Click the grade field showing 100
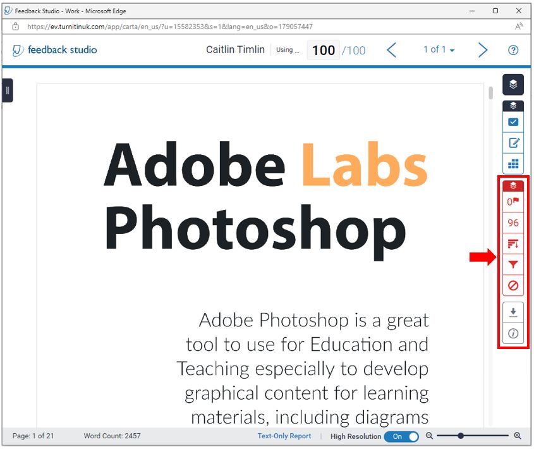Screen dimensions: 534x449 (323, 50)
